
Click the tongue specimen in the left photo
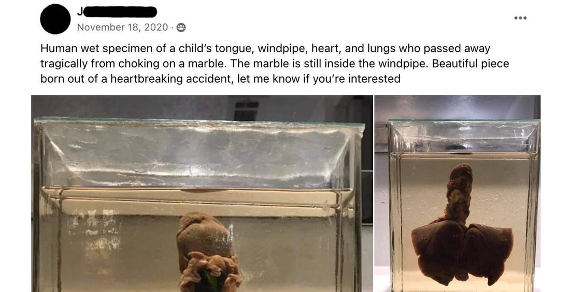tap(205, 235)
